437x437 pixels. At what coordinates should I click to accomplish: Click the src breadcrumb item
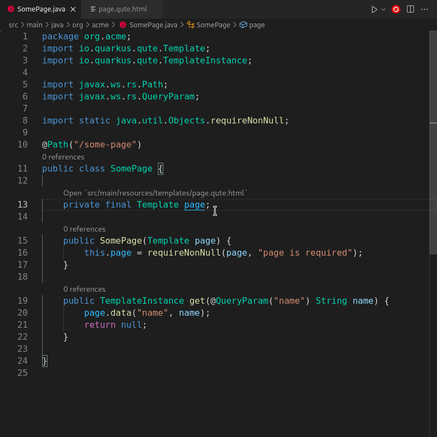coord(13,25)
